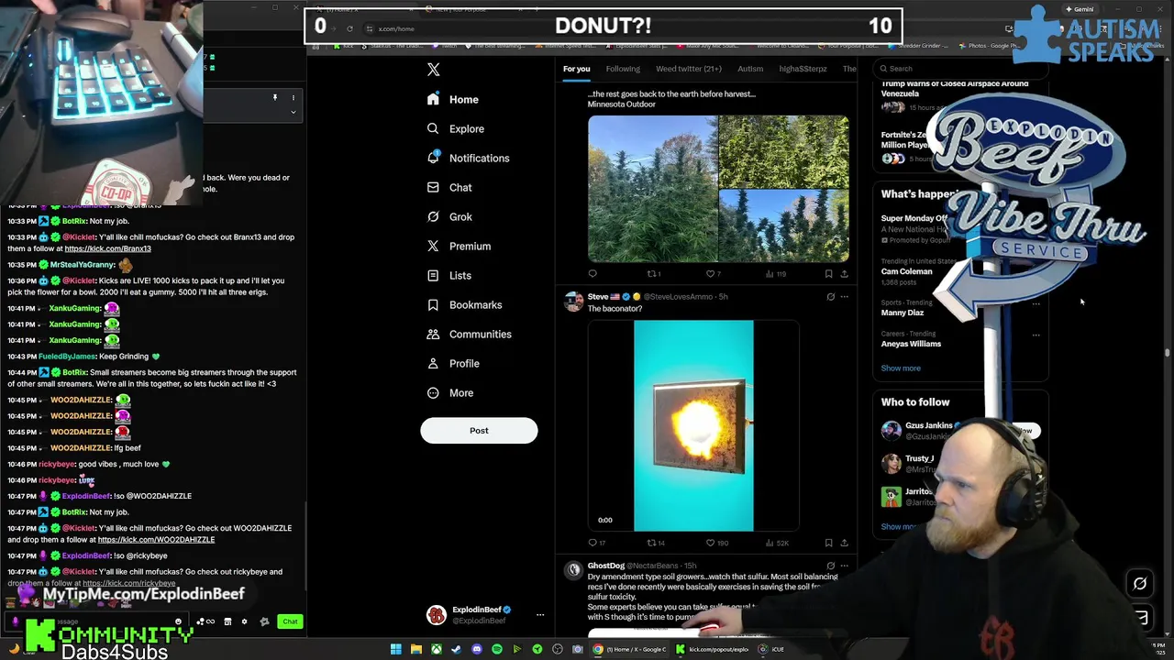
Task: Open Steam from taskbar
Action: [457, 649]
